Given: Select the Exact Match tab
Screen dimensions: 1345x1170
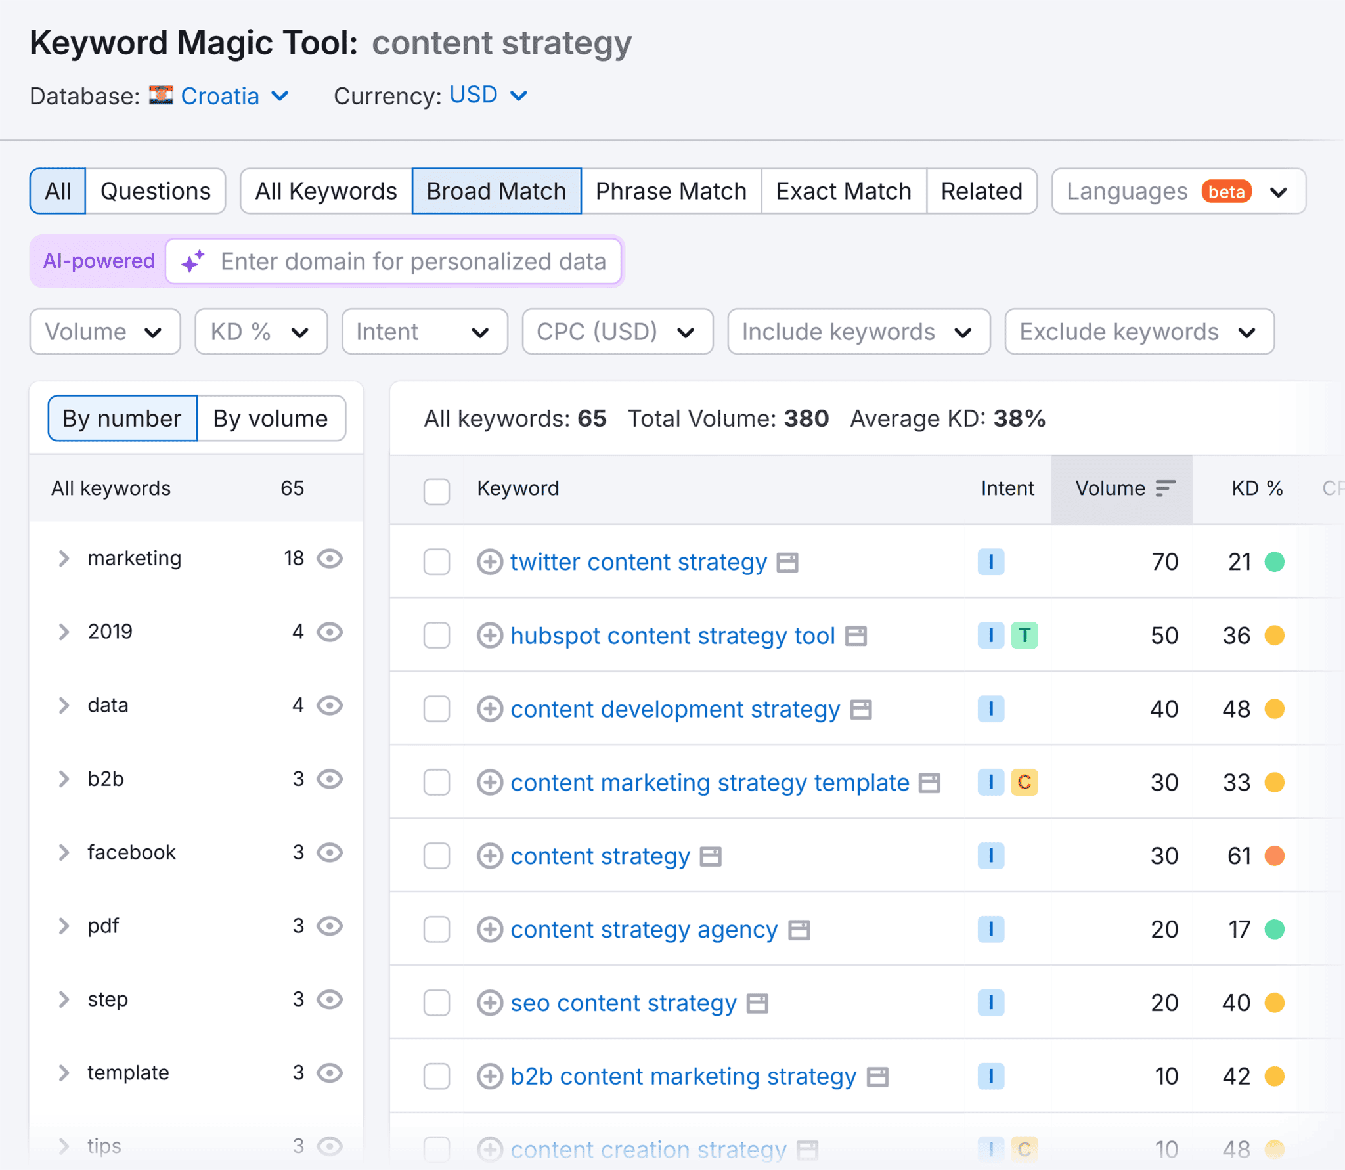Looking at the screenshot, I should coord(844,190).
